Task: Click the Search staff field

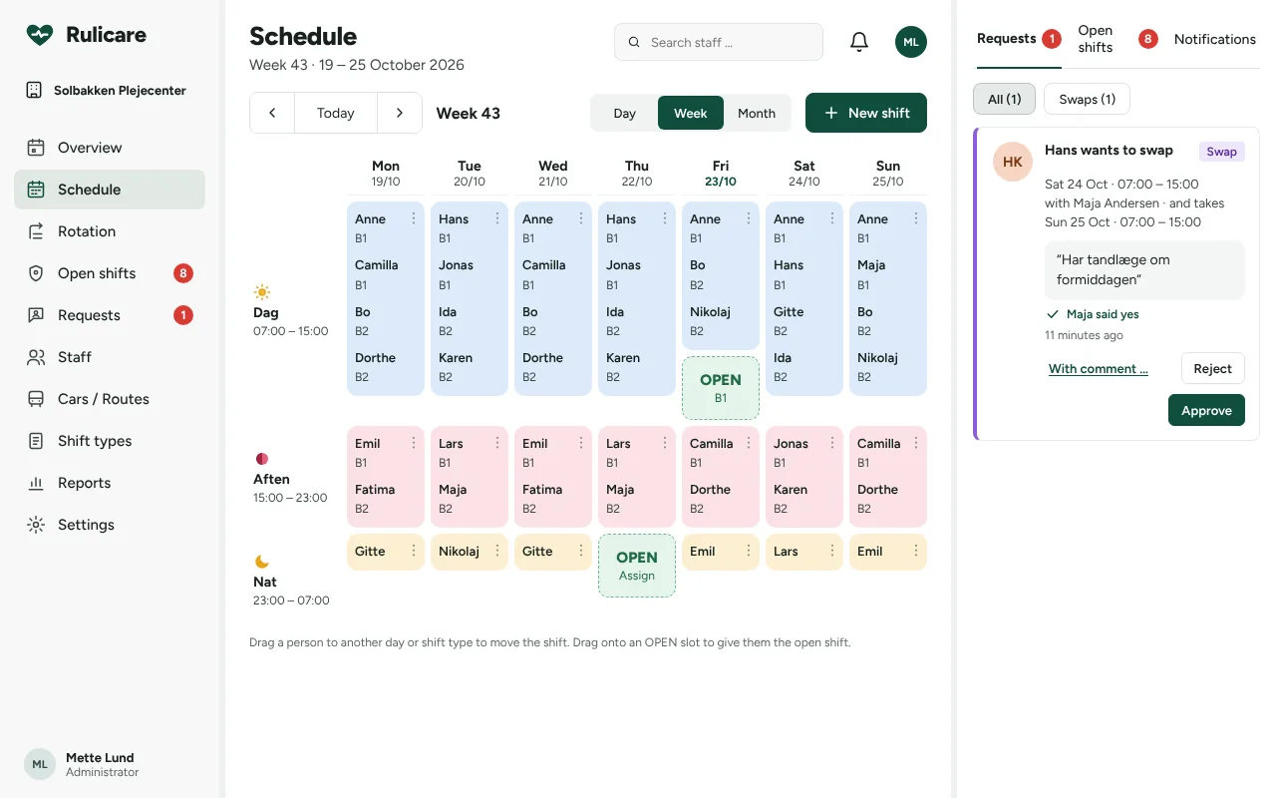Action: [719, 42]
